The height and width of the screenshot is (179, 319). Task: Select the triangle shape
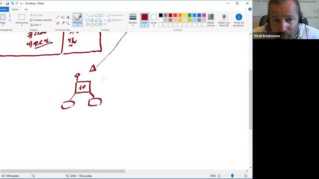[96, 20]
